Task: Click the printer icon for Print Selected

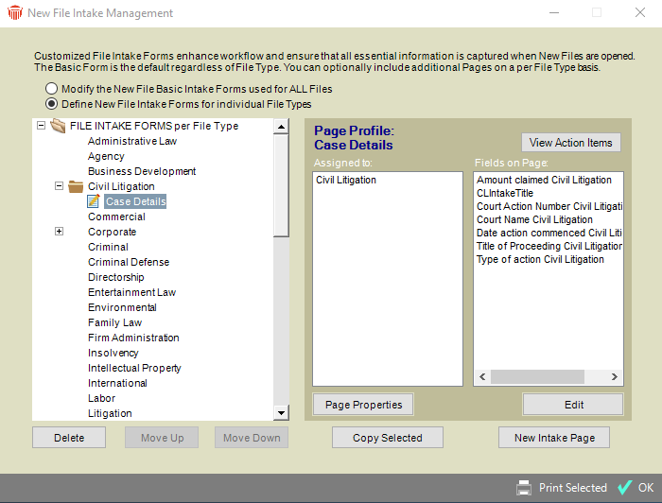Action: point(524,488)
